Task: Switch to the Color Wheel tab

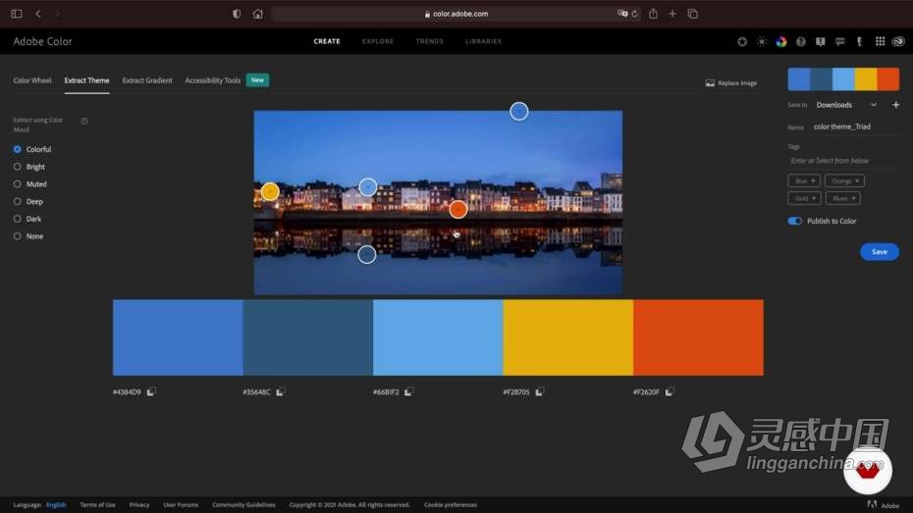Action: pos(32,80)
